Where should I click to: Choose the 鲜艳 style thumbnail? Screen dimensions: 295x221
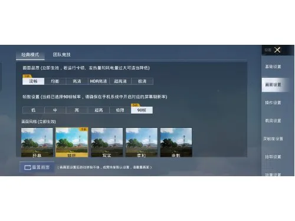(x=72, y=143)
